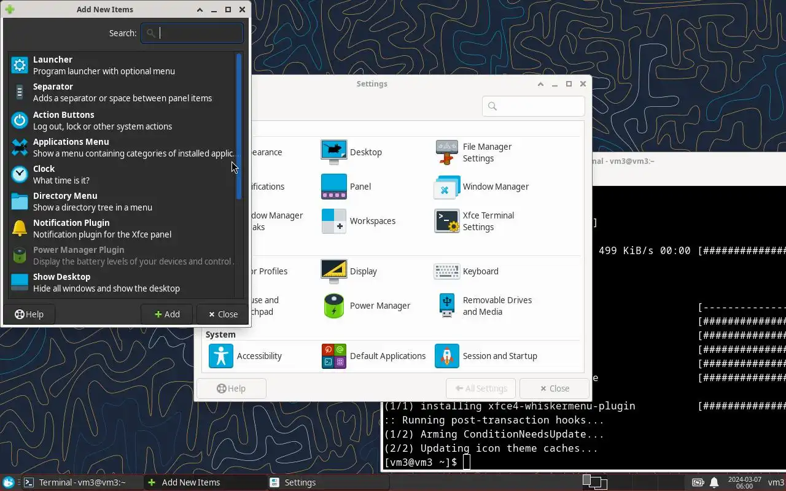Open Workspaces icon in Settings
The width and height of the screenshot is (786, 491).
coord(333,221)
